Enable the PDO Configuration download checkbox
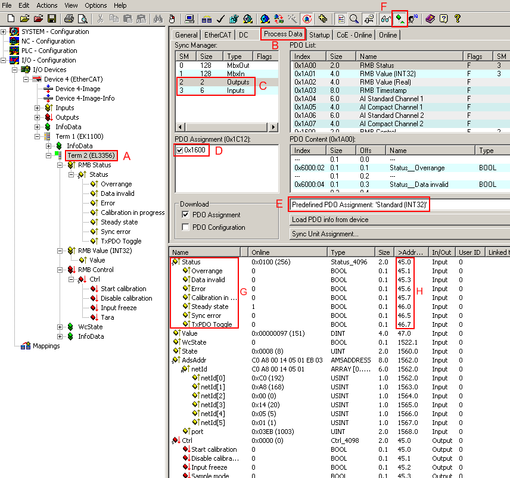Screen dimensions: 510x478 185,227
